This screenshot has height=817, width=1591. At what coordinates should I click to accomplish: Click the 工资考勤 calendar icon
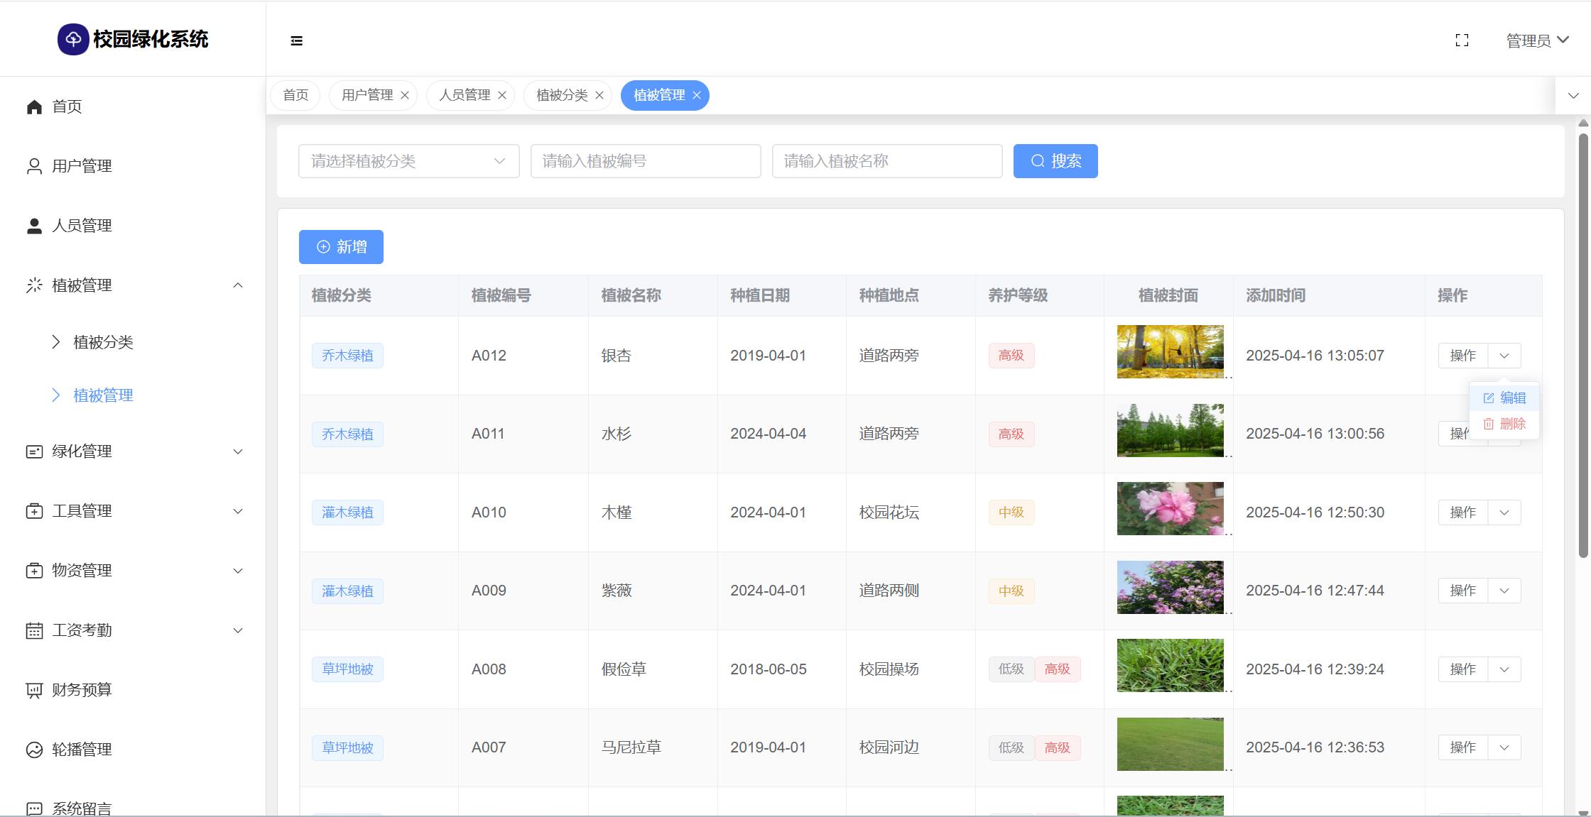pyautogui.click(x=34, y=630)
